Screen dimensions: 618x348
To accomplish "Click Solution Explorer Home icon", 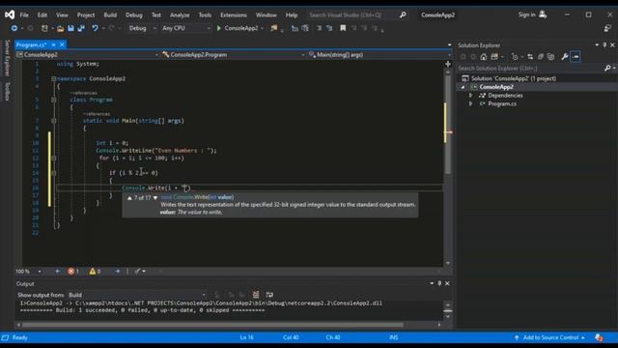I will pos(484,57).
